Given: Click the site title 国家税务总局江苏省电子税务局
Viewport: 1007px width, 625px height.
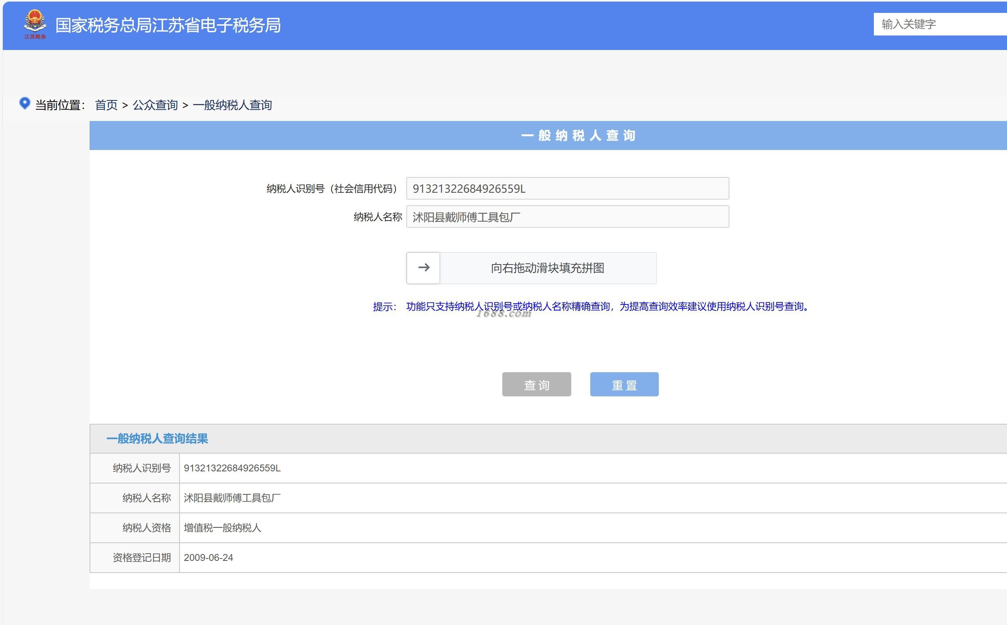Looking at the screenshot, I should point(168,25).
